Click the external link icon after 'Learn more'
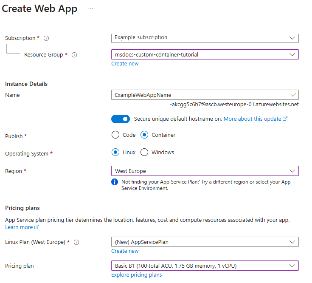 (37, 227)
